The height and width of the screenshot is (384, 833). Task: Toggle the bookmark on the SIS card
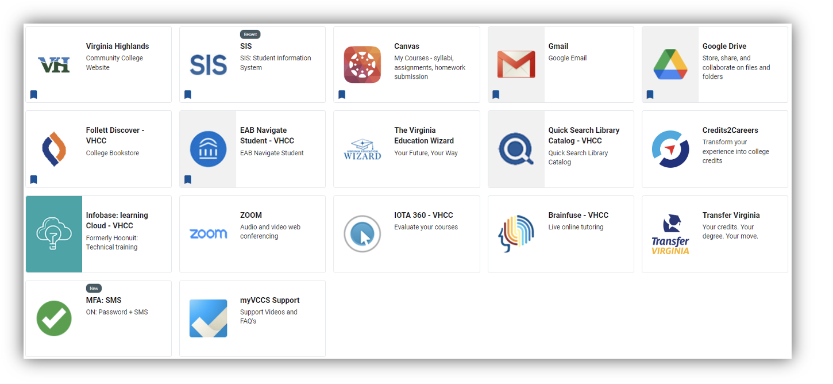tap(188, 95)
